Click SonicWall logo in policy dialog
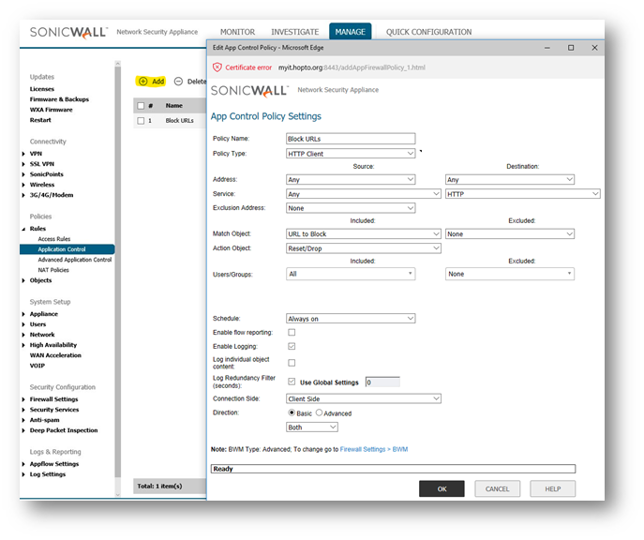Viewport: 644px width, 540px height. [249, 90]
